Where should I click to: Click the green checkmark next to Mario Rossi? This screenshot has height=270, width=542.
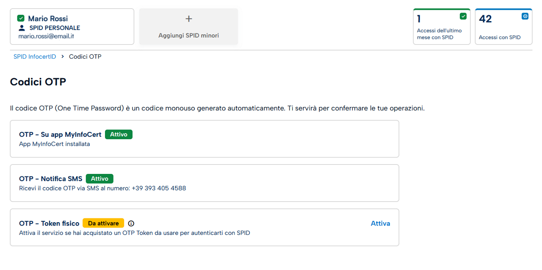pos(21,18)
